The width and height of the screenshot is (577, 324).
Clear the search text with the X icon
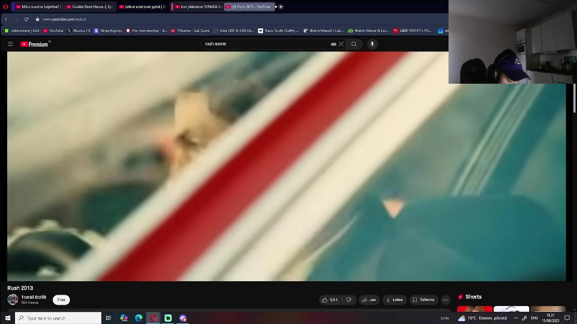point(341,44)
